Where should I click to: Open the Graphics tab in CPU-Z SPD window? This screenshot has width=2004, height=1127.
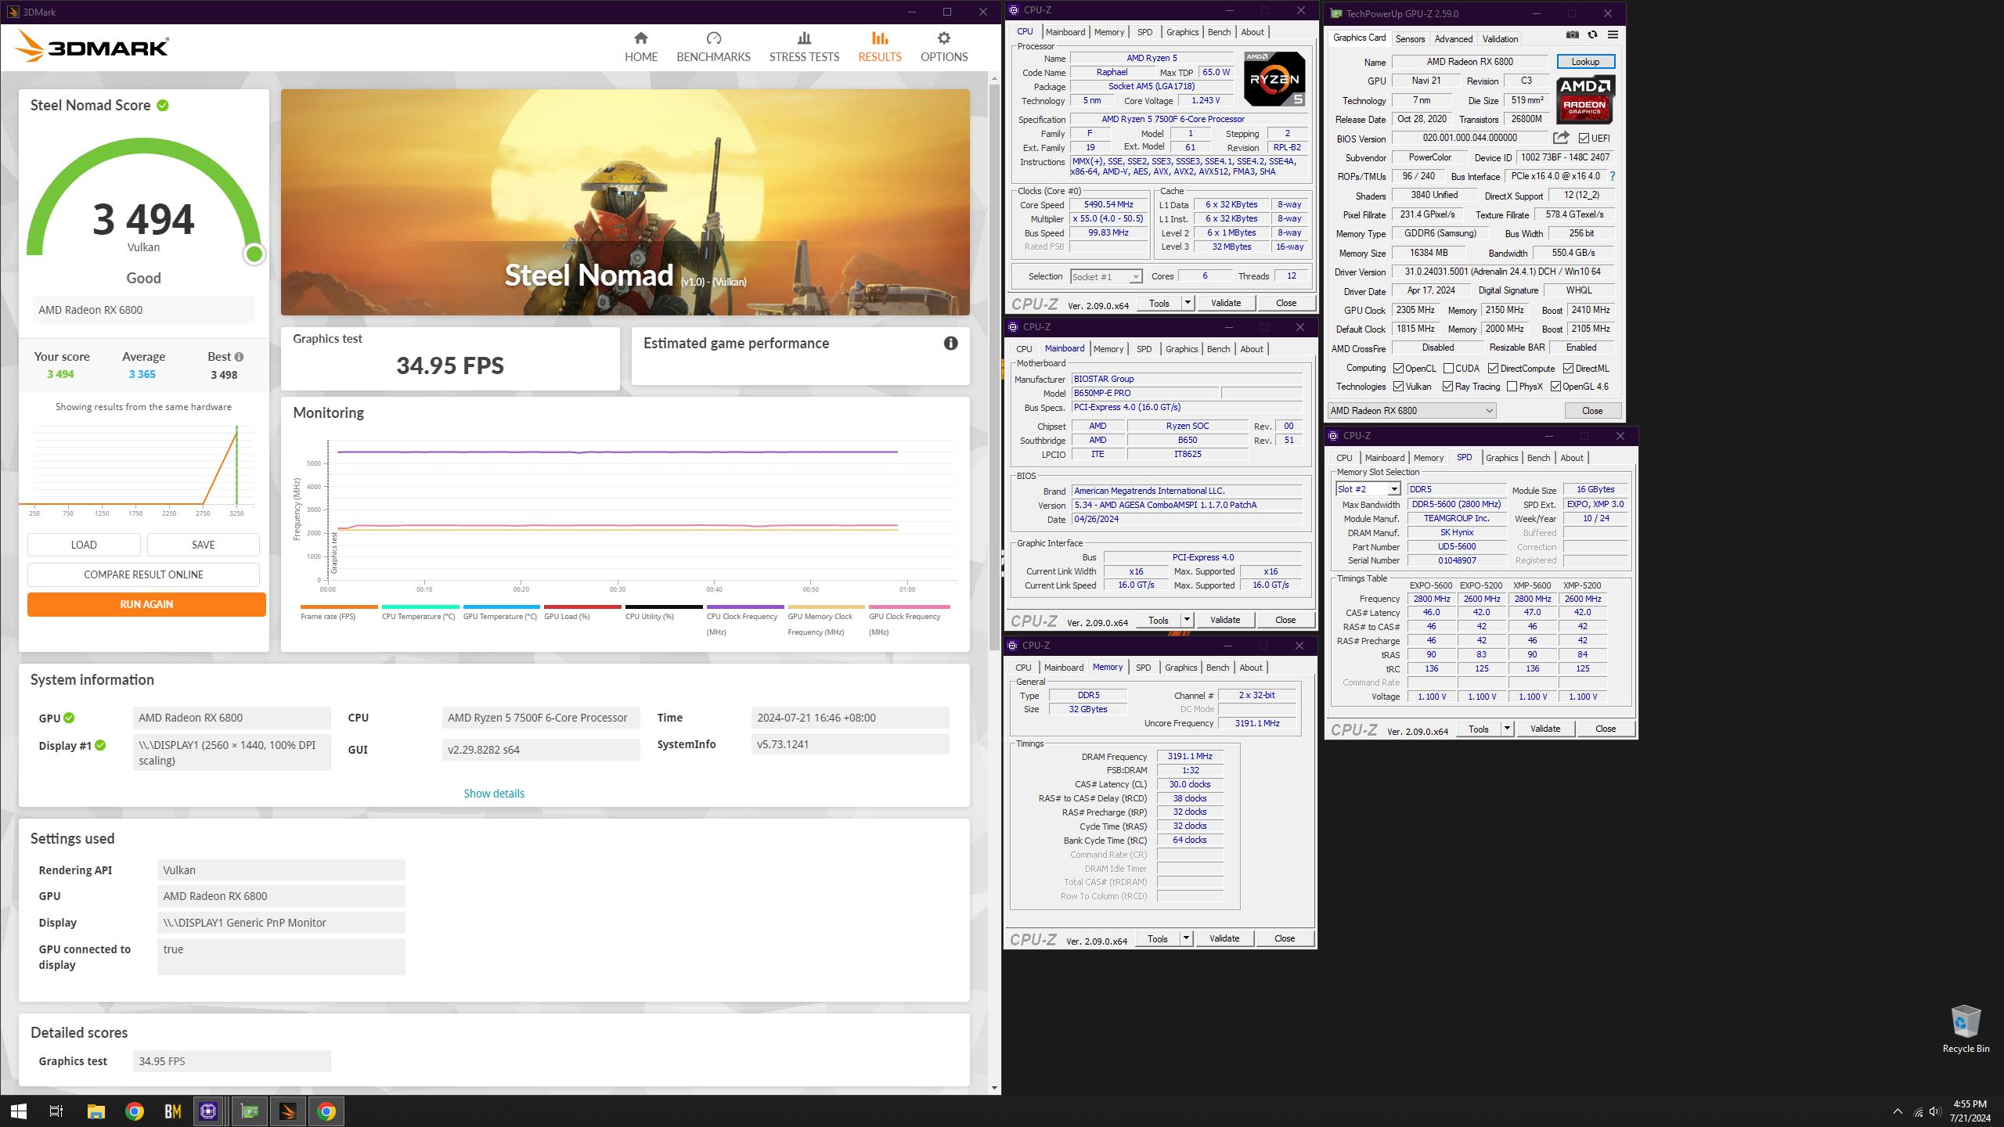[x=1501, y=458]
